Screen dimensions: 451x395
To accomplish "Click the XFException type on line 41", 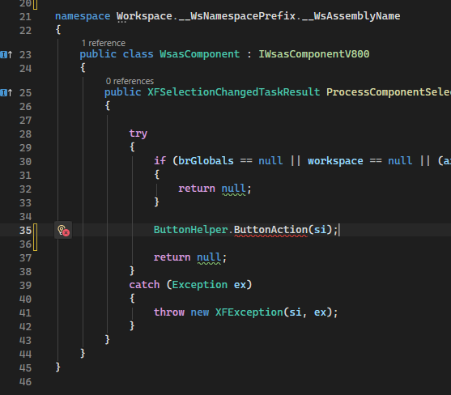I will (249, 312).
